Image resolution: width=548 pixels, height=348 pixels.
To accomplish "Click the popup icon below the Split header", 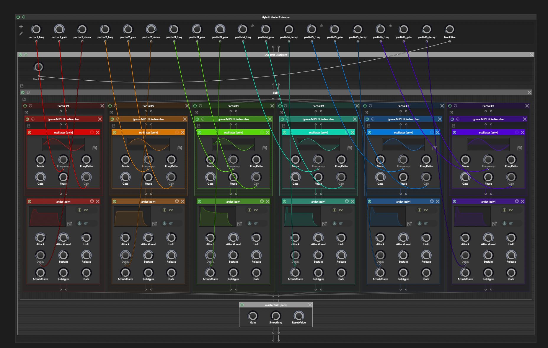I will coord(24,99).
